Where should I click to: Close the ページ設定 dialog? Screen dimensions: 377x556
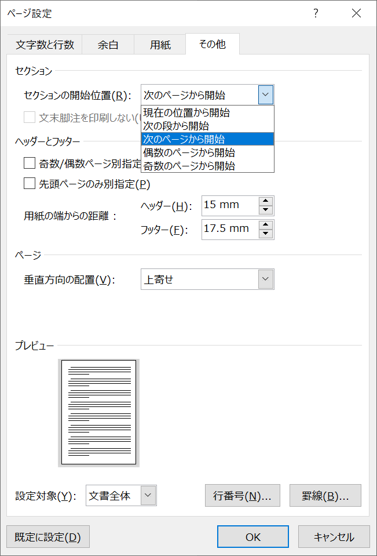click(356, 13)
